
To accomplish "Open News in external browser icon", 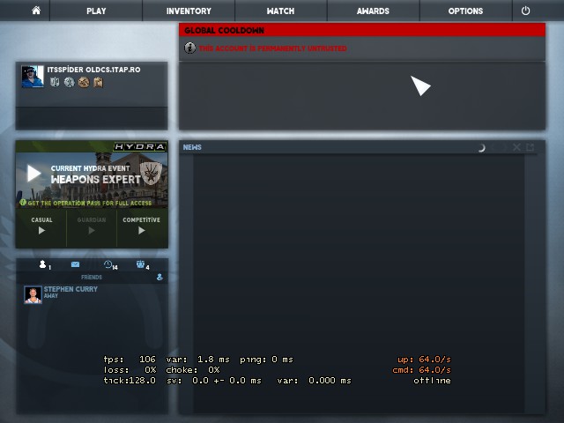I will (530, 147).
